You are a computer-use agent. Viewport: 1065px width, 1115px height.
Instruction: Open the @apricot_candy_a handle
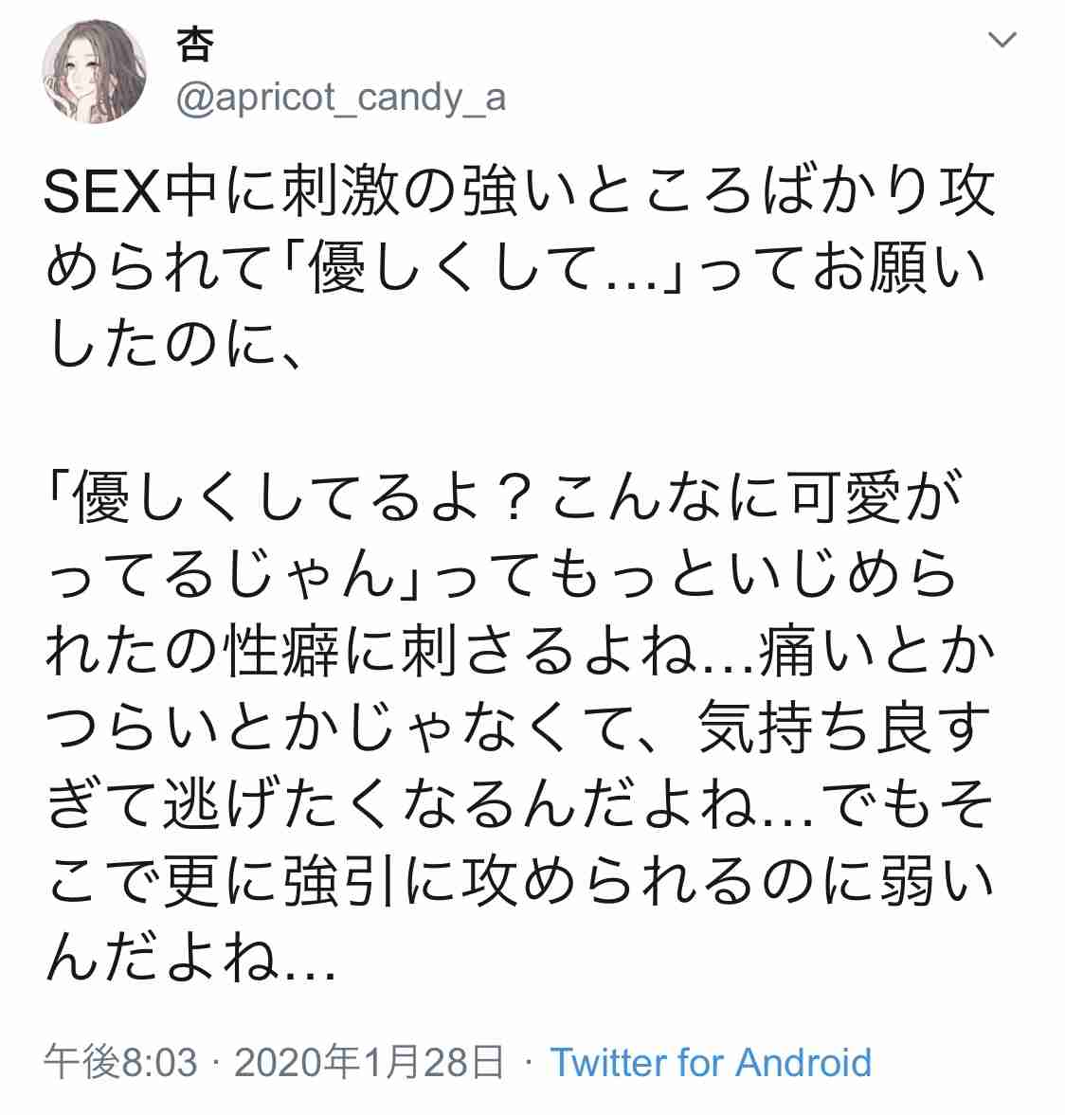click(341, 97)
